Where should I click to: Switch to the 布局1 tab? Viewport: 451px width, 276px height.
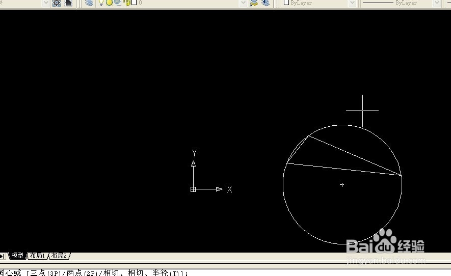point(37,256)
